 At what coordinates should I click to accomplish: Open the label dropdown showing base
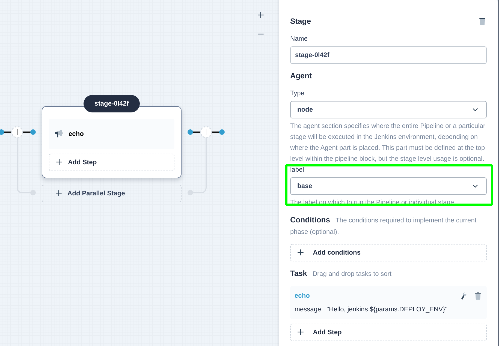[388, 186]
